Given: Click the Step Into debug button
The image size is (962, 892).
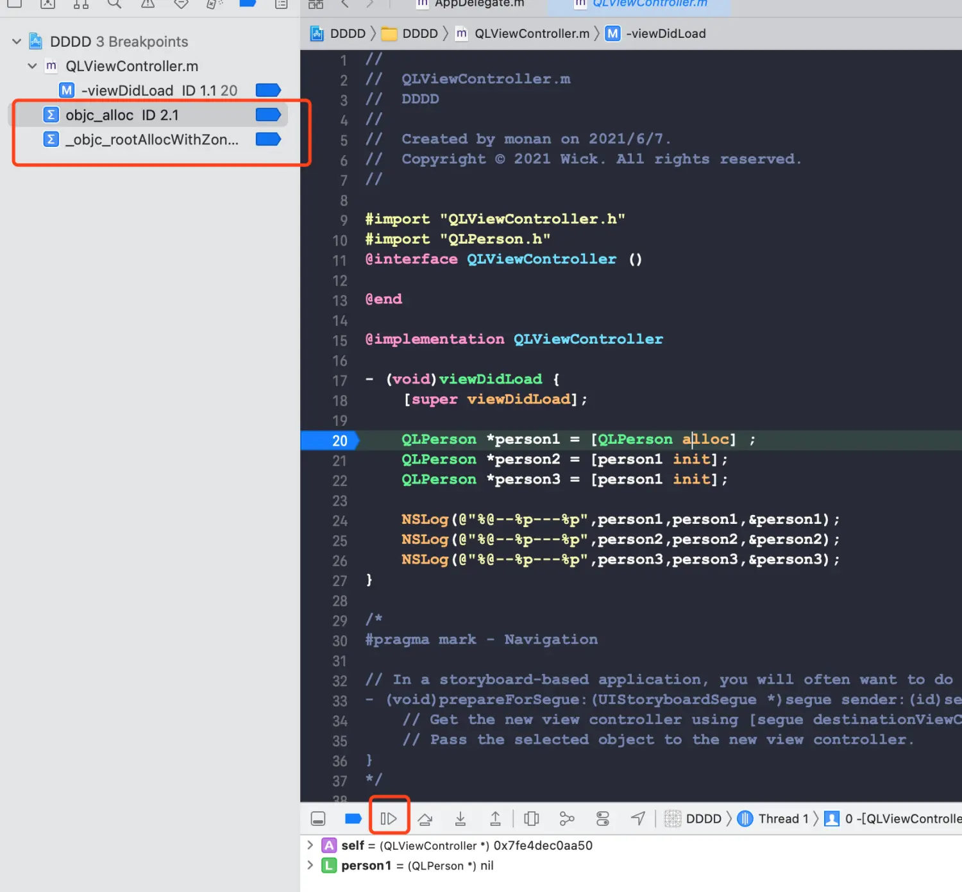Looking at the screenshot, I should [460, 818].
